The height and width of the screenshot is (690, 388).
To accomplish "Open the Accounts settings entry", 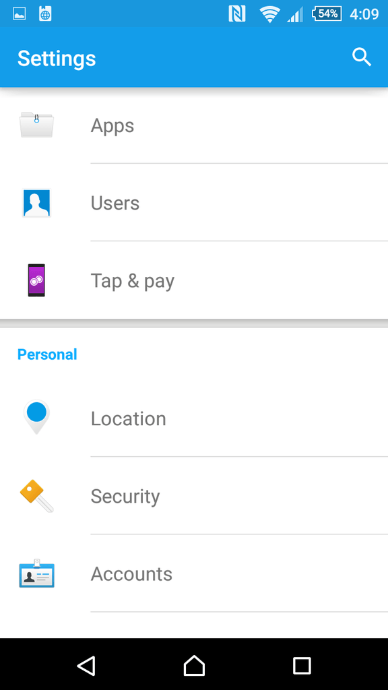I will pyautogui.click(x=194, y=573).
